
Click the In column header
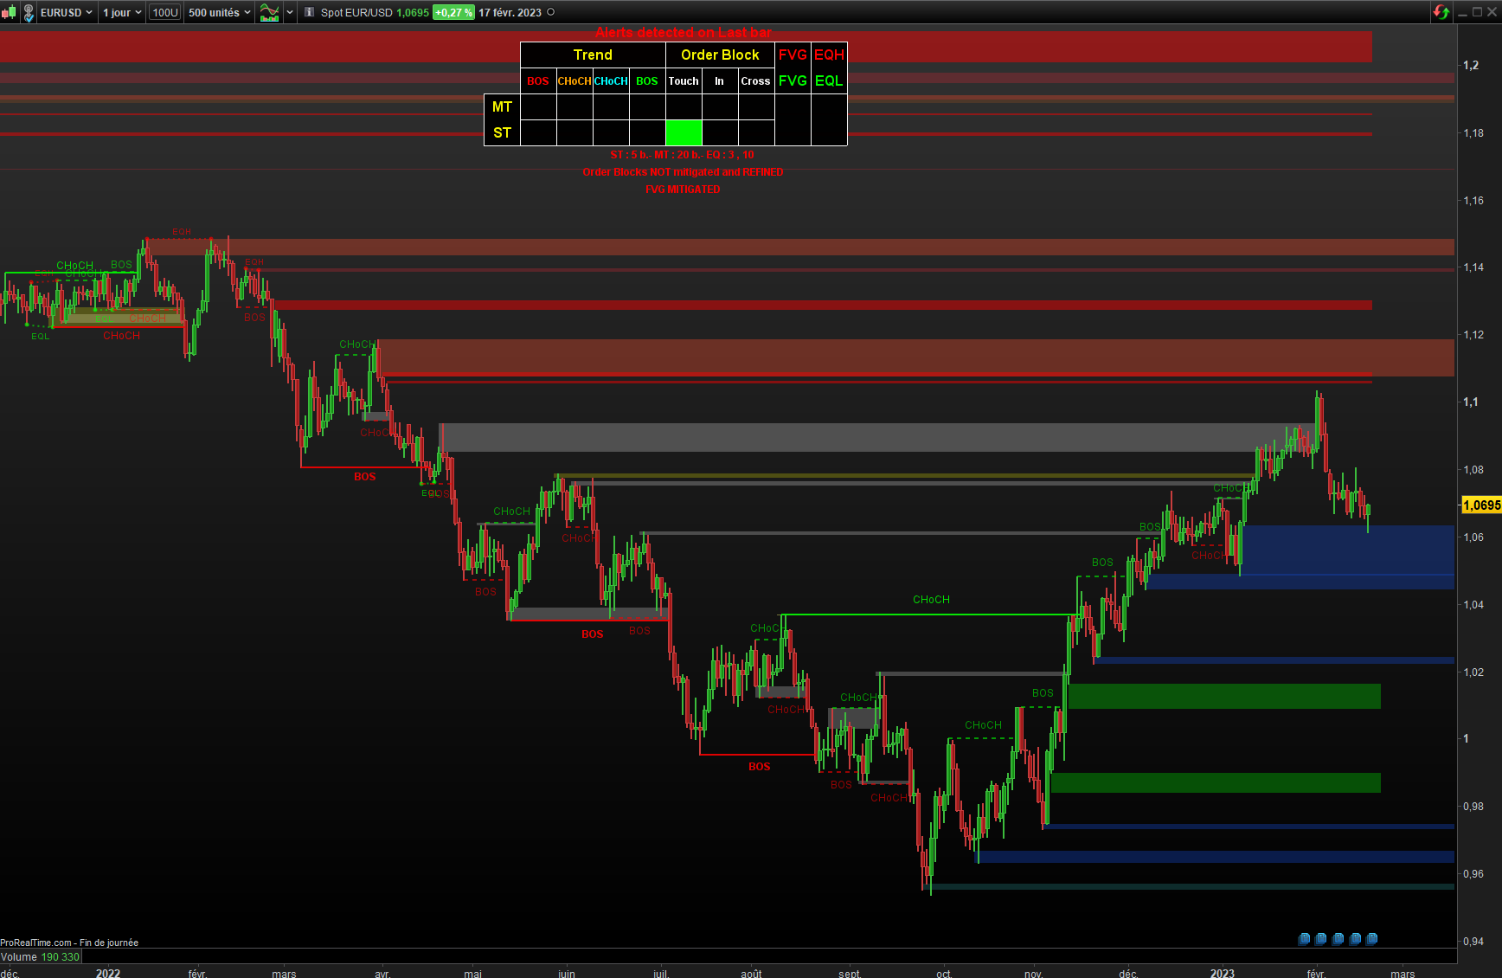coord(720,80)
